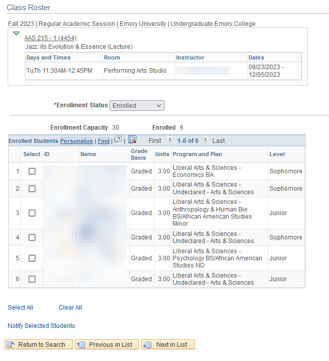
Task: Click the Clear All link
Action: (70, 308)
